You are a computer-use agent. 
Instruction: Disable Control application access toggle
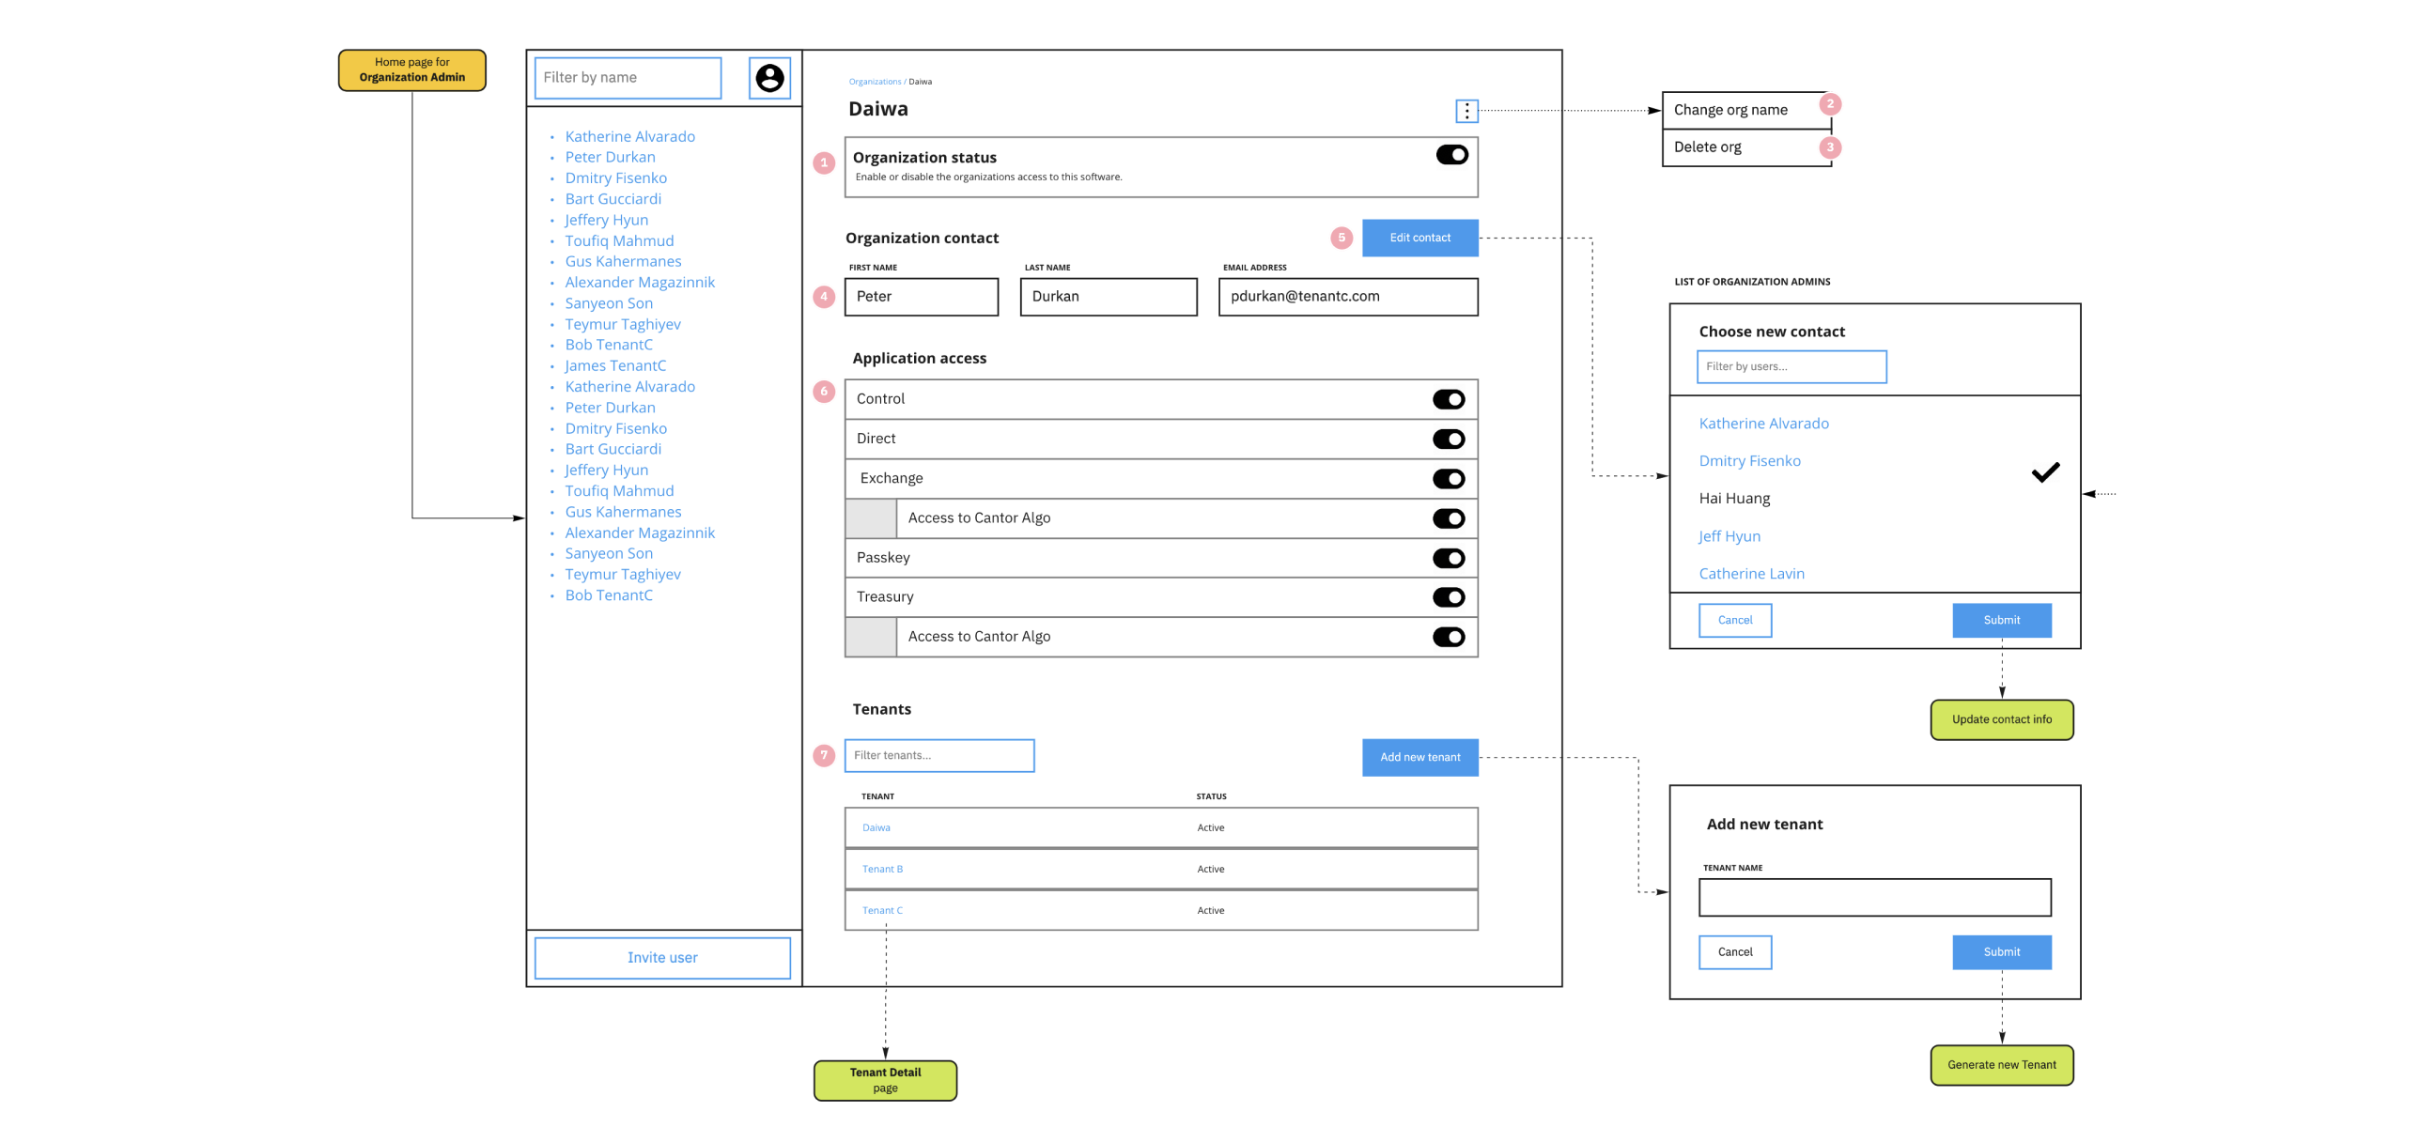(1449, 399)
